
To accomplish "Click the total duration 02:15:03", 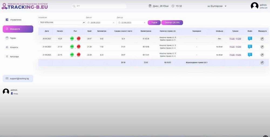I will click(168, 63).
